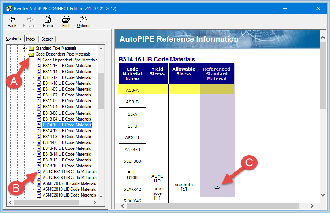Click the AutoPIPE title bar application icon
The image size is (330, 213).
pos(8,8)
